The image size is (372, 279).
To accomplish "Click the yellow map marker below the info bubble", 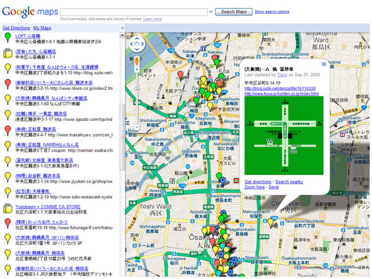I will (x=270, y=223).
